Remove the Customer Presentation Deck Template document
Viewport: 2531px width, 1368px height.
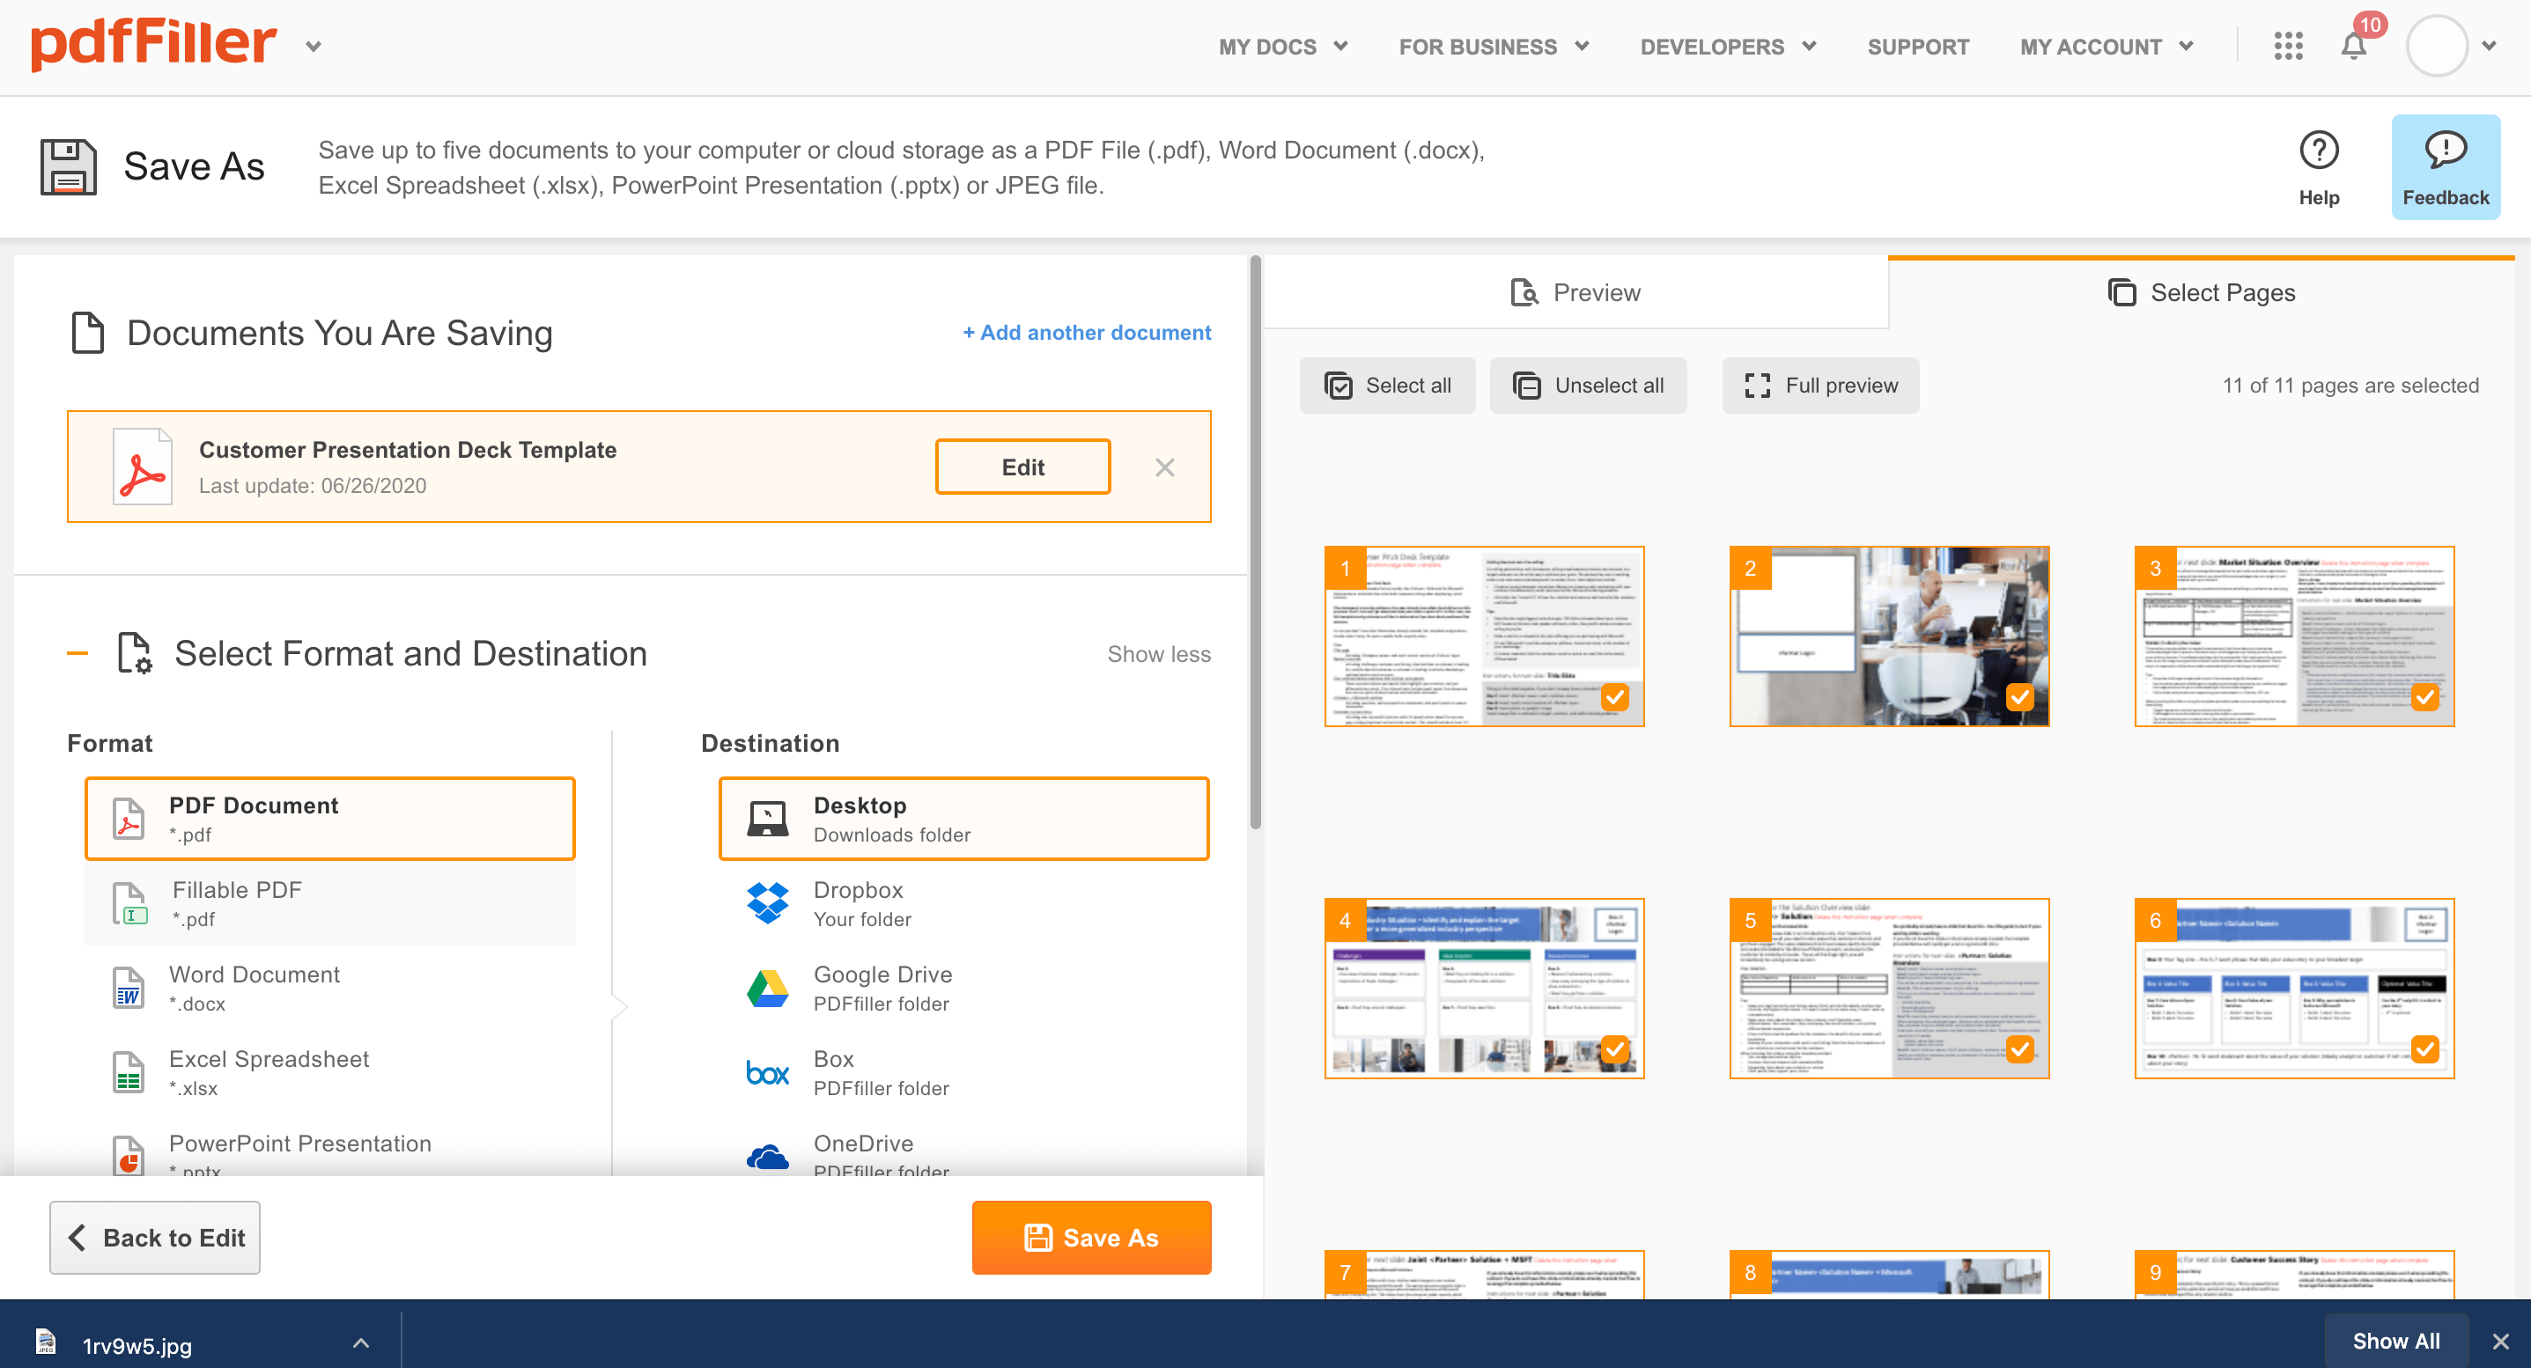pos(1164,467)
